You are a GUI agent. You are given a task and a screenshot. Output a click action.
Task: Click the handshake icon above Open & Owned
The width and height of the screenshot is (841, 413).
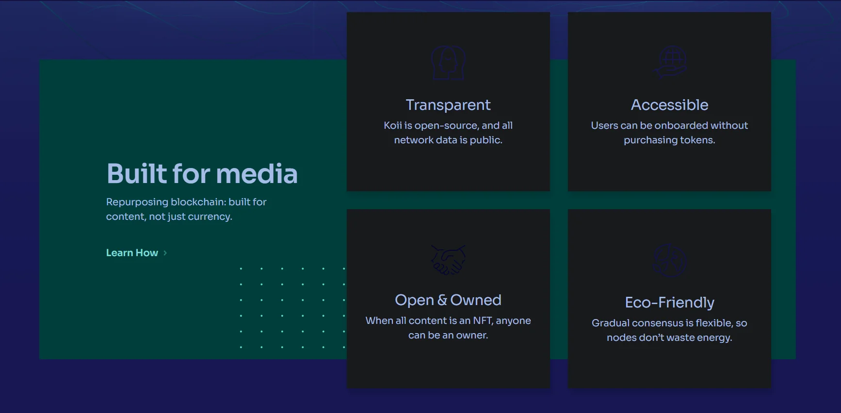tap(448, 260)
